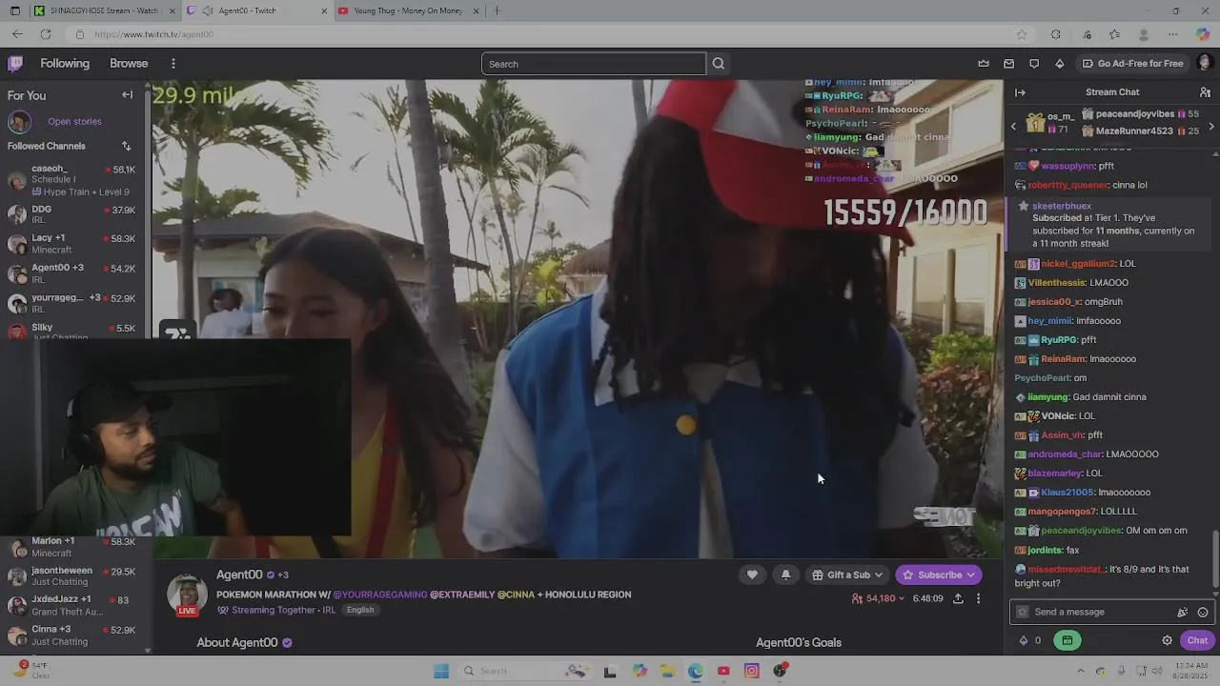Sort the Followed Channels list
The image size is (1220, 686).
(126, 146)
